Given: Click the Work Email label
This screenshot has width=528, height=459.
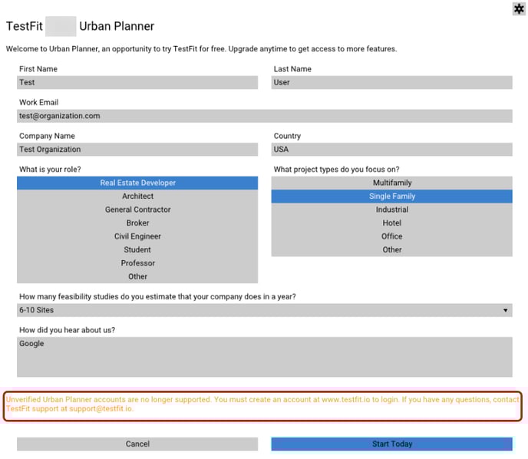Looking at the screenshot, I should tap(38, 102).
